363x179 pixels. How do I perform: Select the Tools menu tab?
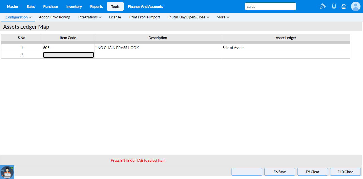(115, 6)
